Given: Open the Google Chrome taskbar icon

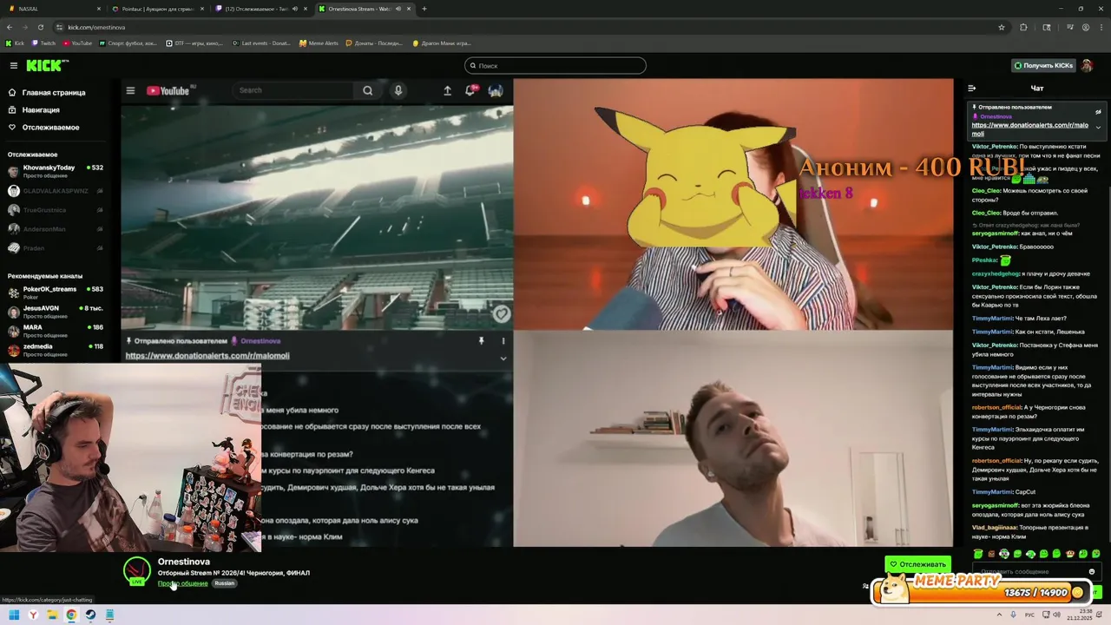Looking at the screenshot, I should pos(71,615).
